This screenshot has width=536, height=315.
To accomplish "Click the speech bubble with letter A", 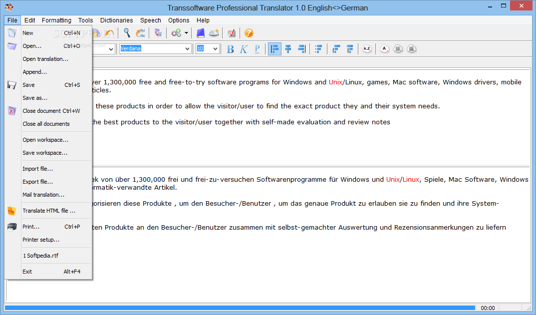I will 384,49.
